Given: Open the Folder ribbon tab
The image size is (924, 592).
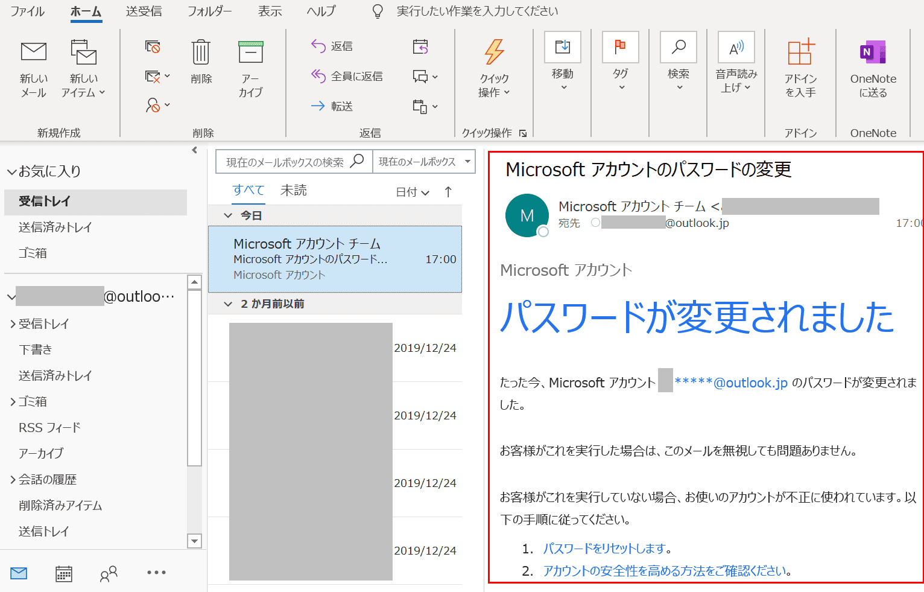Looking at the screenshot, I should point(209,11).
